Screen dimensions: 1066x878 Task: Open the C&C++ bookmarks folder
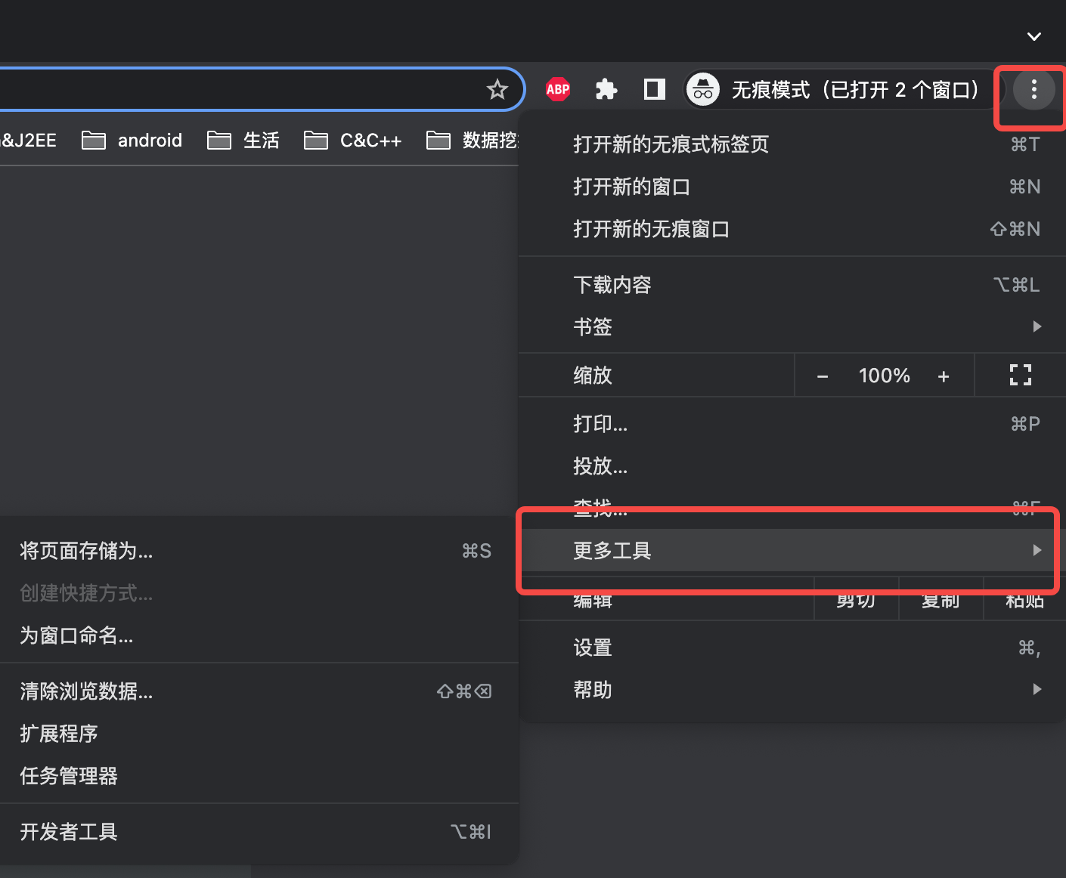click(353, 141)
